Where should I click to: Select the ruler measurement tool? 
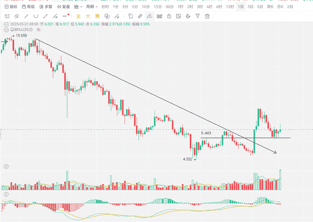[x=140, y=16]
